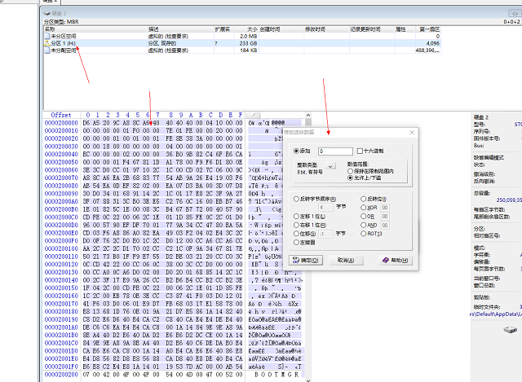Click the XOR hex value field
522x382 pixels.
[385, 208]
